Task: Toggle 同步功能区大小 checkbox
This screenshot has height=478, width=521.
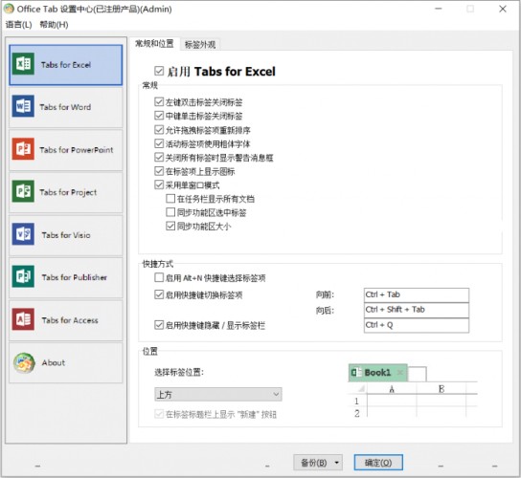Action: 170,226
